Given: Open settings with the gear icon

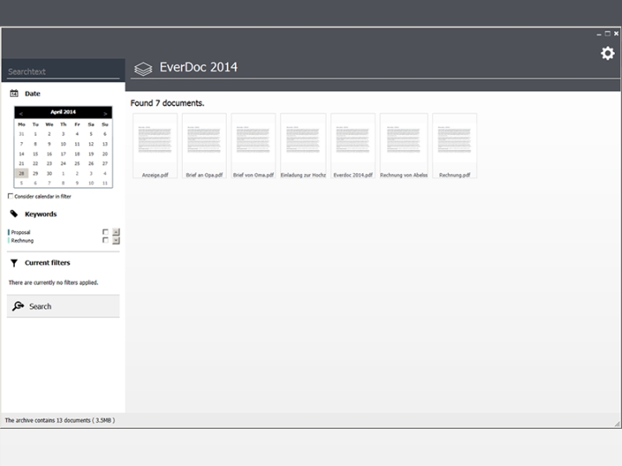Looking at the screenshot, I should click(x=607, y=54).
